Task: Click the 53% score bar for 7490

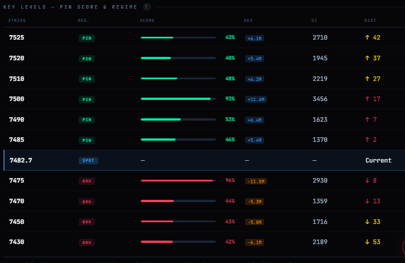Action: click(x=178, y=119)
